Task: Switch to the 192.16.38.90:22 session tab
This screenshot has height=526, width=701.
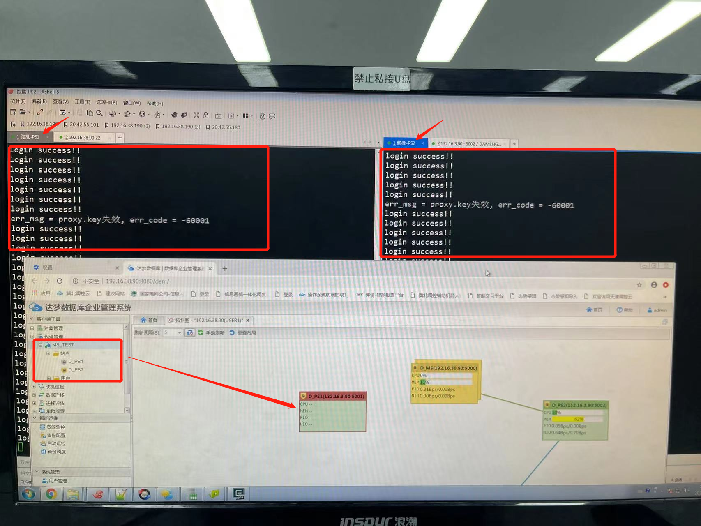Action: coord(82,138)
